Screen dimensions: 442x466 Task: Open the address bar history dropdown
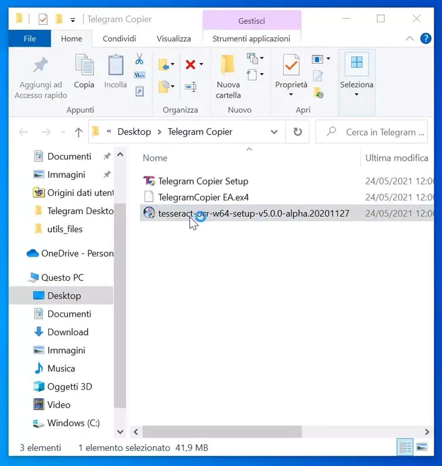[274, 132]
